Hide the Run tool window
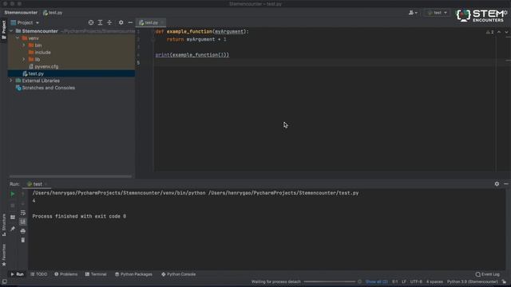511x287 pixels. 505,184
